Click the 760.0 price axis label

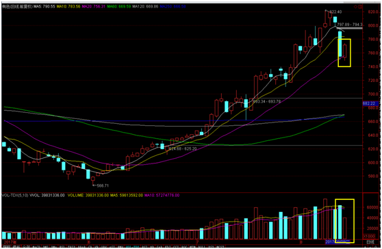[x=373, y=53]
